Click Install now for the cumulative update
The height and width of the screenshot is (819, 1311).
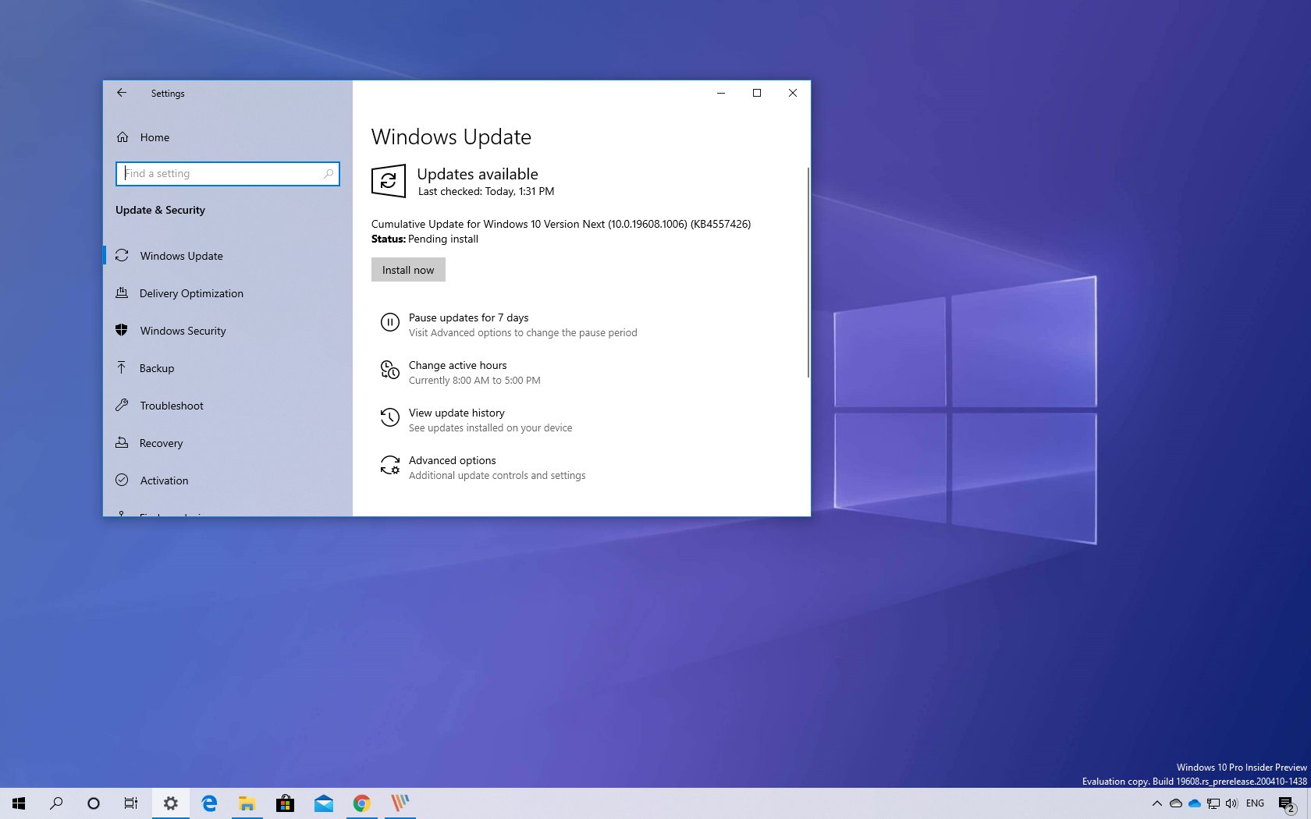point(407,269)
